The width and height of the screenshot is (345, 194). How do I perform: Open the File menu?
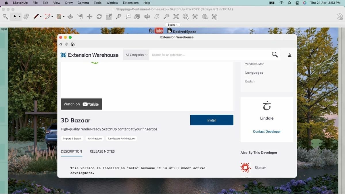point(35,3)
